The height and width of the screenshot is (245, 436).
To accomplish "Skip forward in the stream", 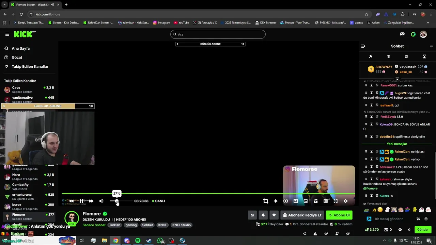I will click(x=91, y=201).
